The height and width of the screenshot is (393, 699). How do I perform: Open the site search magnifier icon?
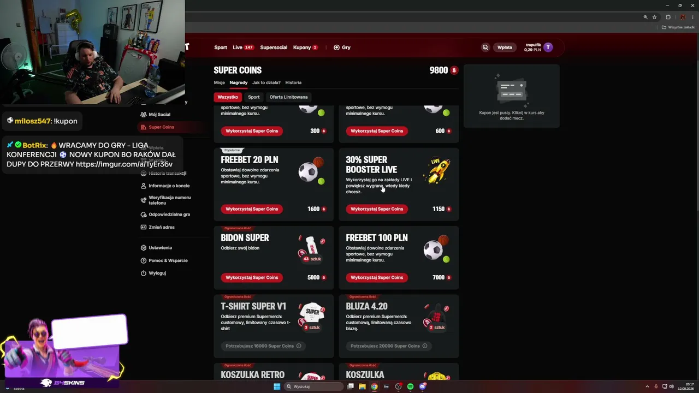485,47
